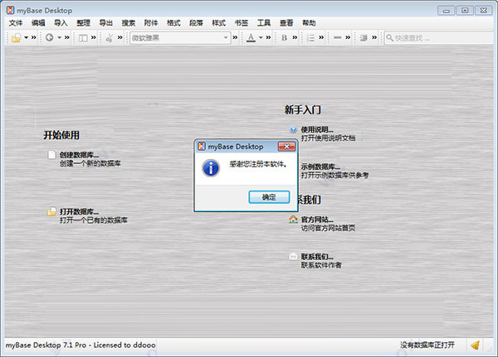This screenshot has width=498, height=357.
Task: Click the scissors cut icon
Action: (110, 38)
